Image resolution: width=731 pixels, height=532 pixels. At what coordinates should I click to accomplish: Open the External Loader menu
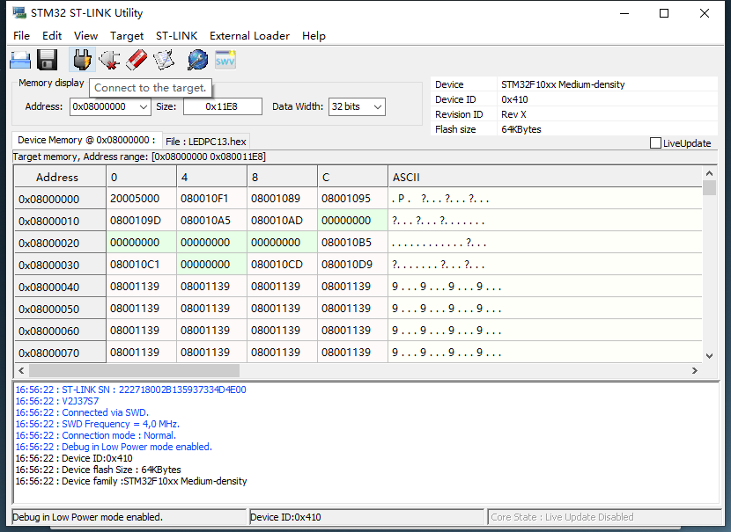click(249, 36)
